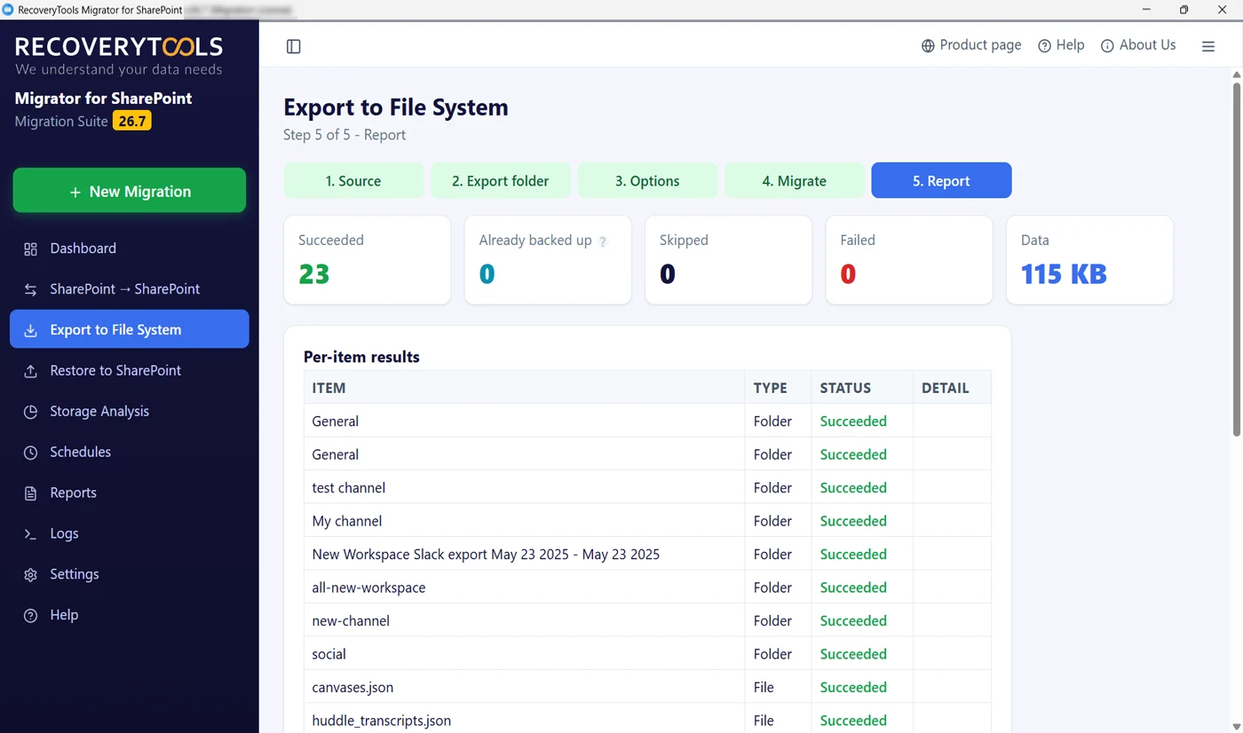The height and width of the screenshot is (733, 1243).
Task: Click the RecoveryTools app icon in title bar
Action: pos(8,9)
